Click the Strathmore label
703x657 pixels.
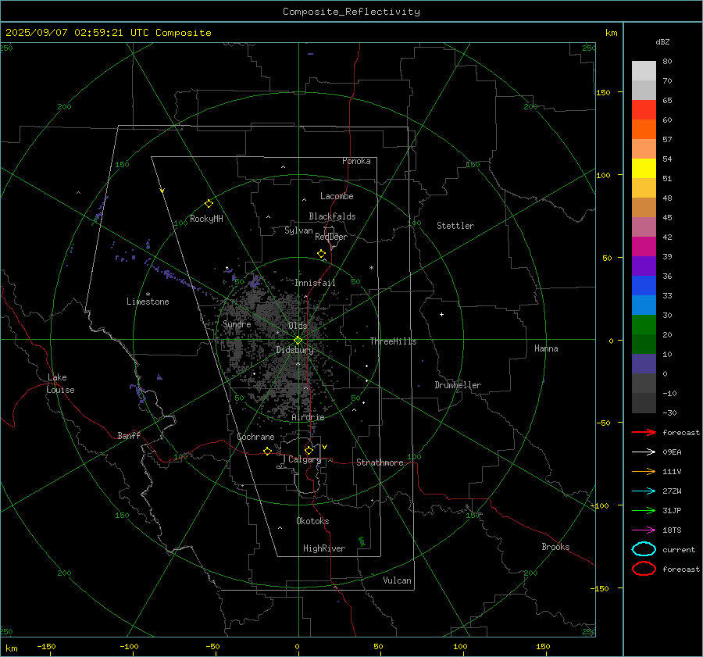380,462
